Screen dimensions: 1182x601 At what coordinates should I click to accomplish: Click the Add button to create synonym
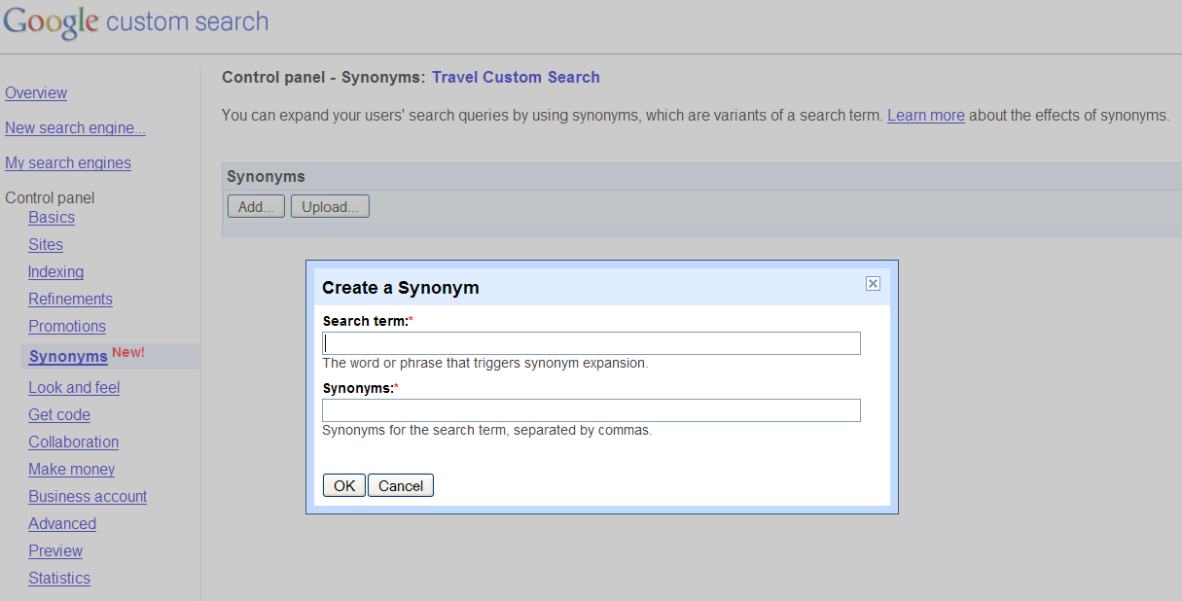tap(255, 205)
